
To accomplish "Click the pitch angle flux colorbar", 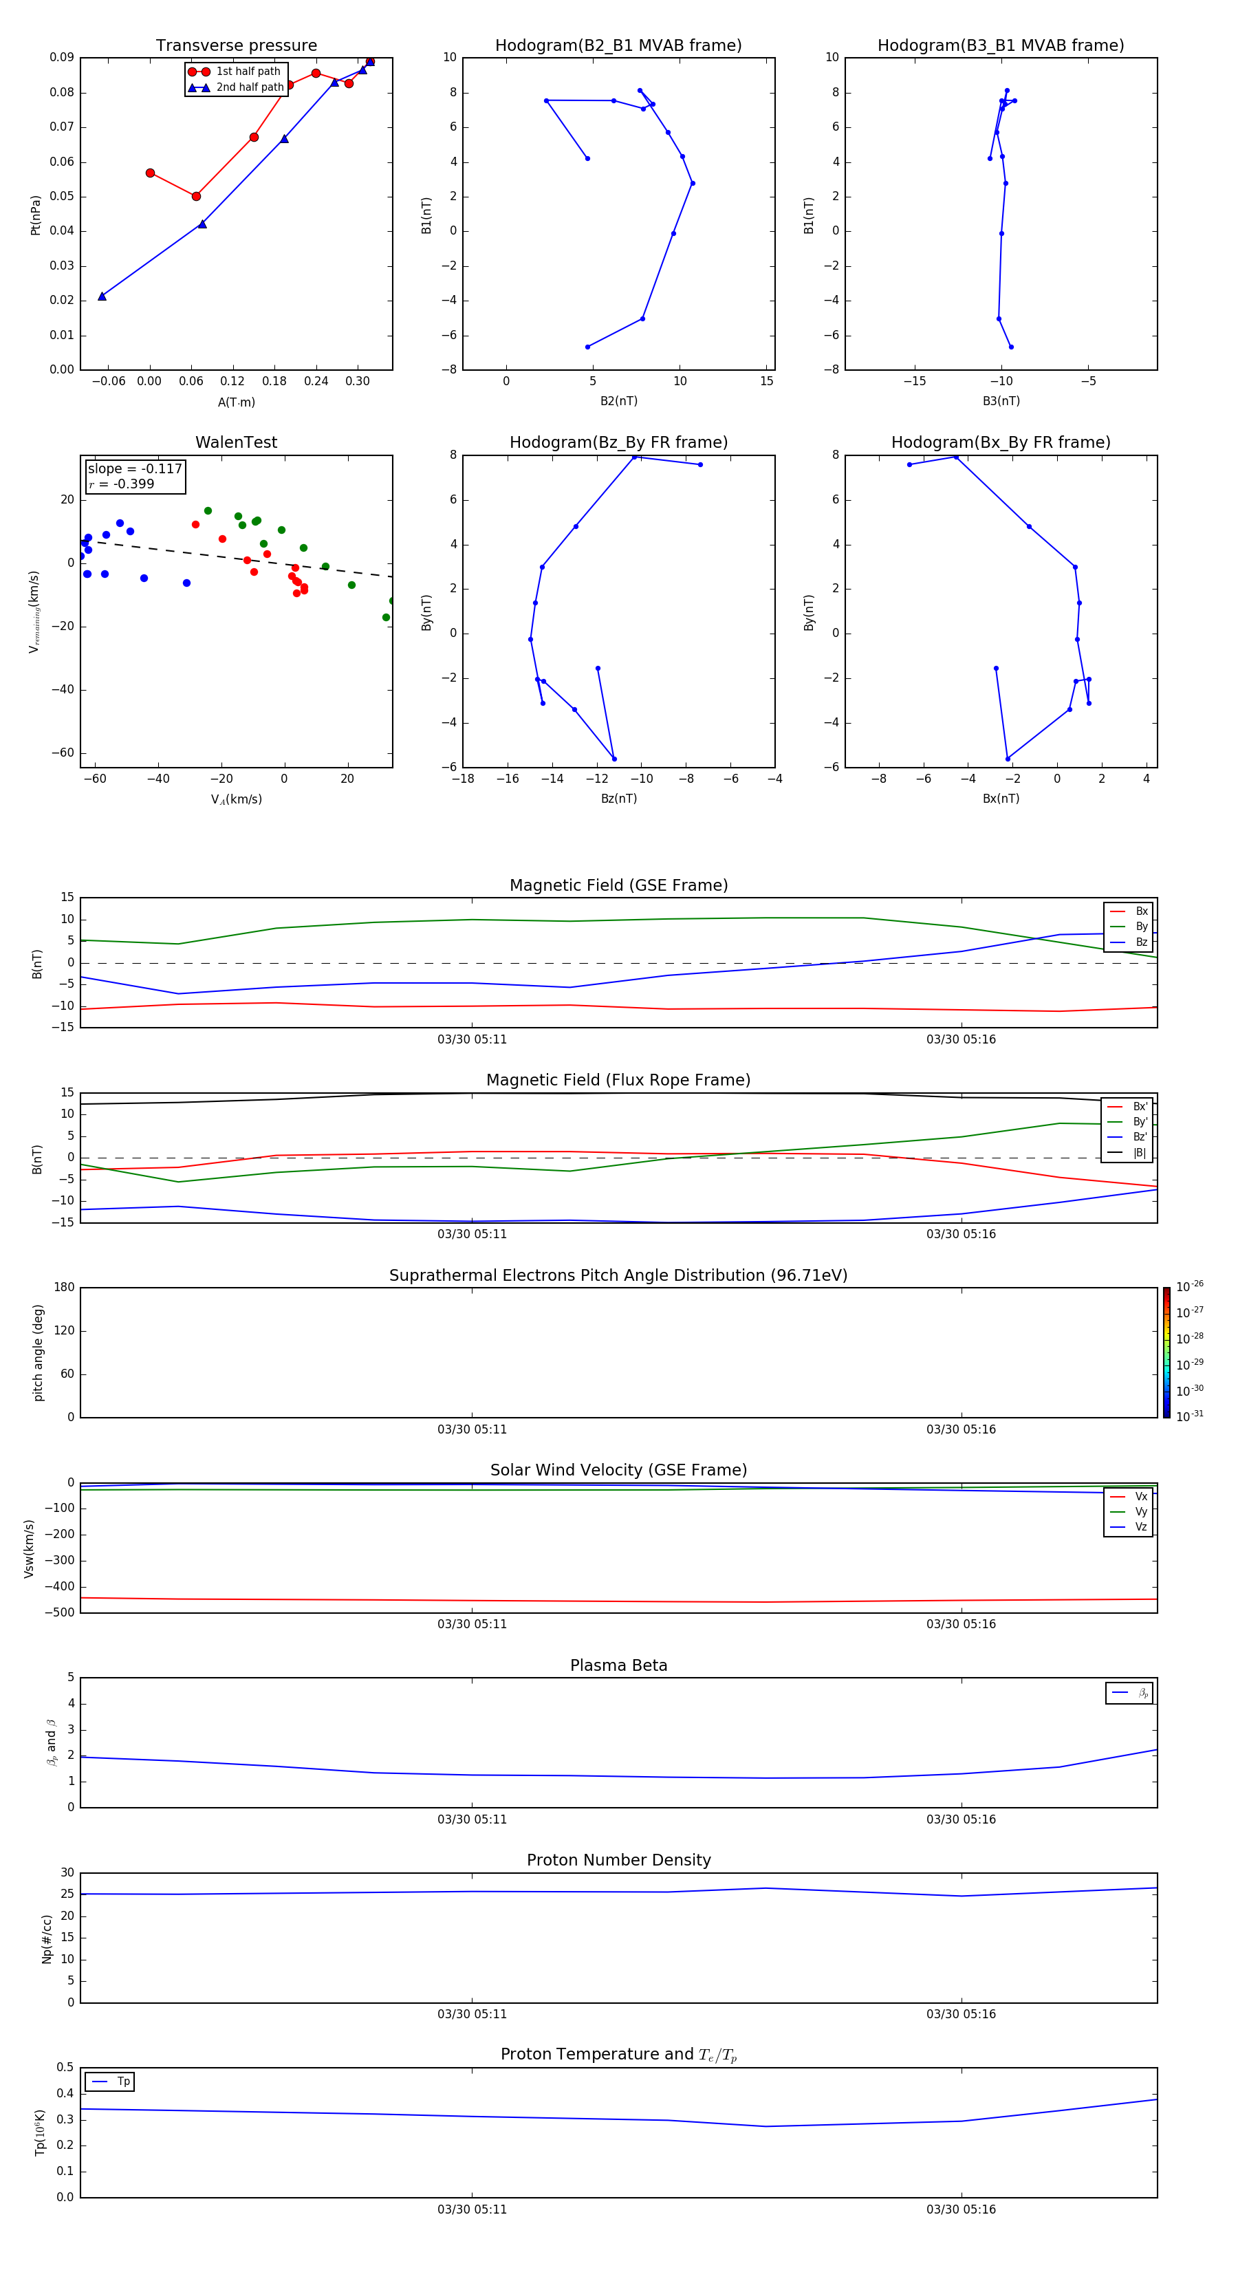I will [1166, 1352].
